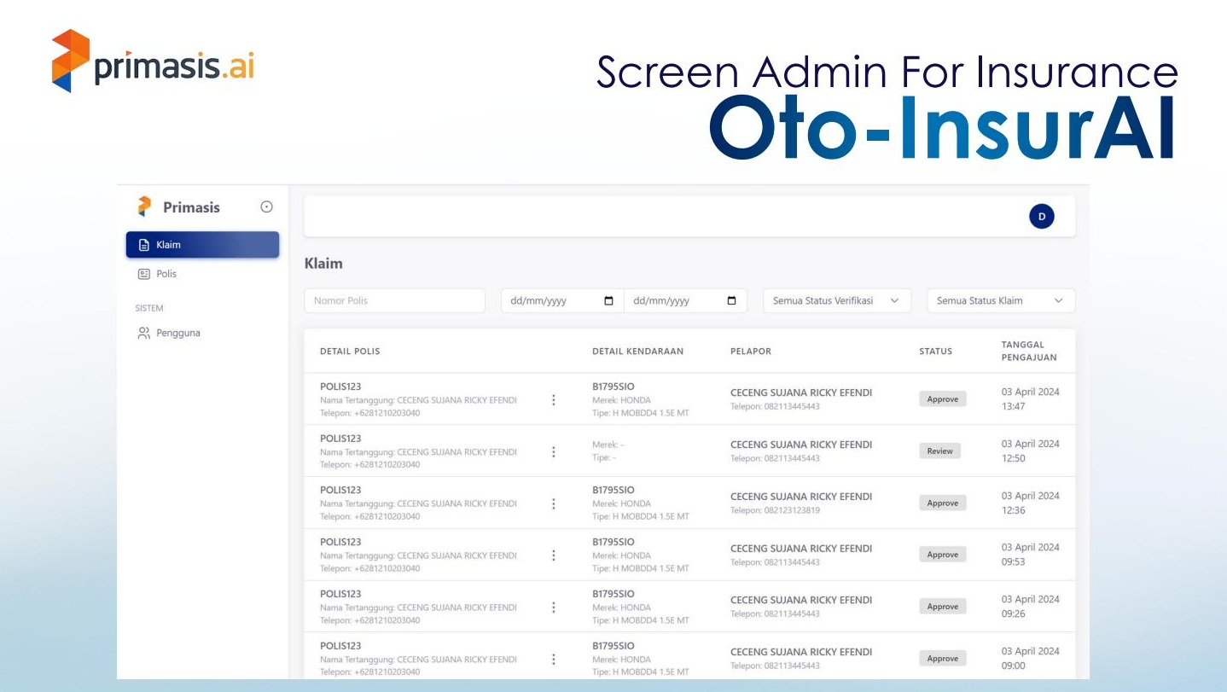
Task: Click the Approve badge on 09:00 claim
Action: 943,659
